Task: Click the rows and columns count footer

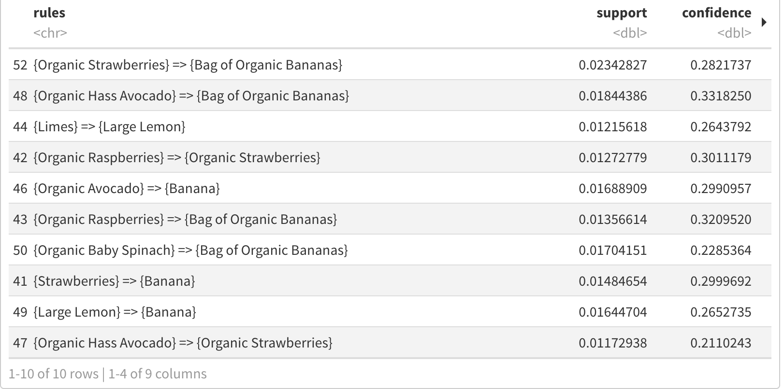Action: pyautogui.click(x=108, y=374)
